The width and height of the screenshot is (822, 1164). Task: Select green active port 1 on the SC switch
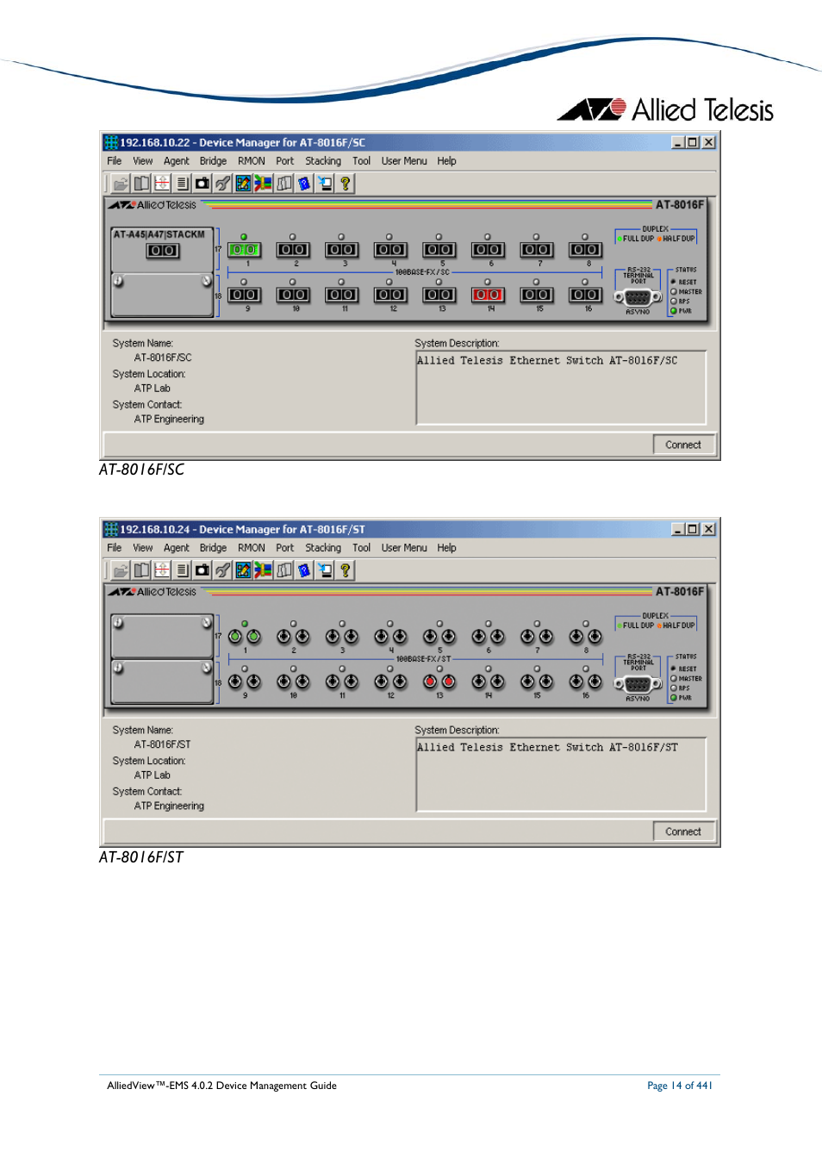pyautogui.click(x=244, y=250)
